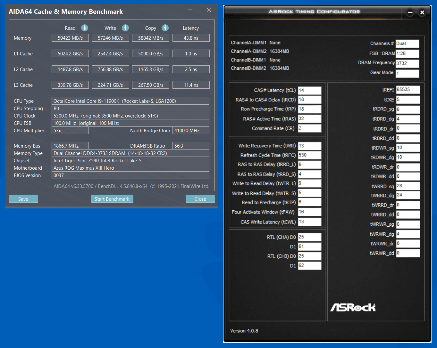Click the CPU Type field showing i9-11900K

tap(130, 101)
